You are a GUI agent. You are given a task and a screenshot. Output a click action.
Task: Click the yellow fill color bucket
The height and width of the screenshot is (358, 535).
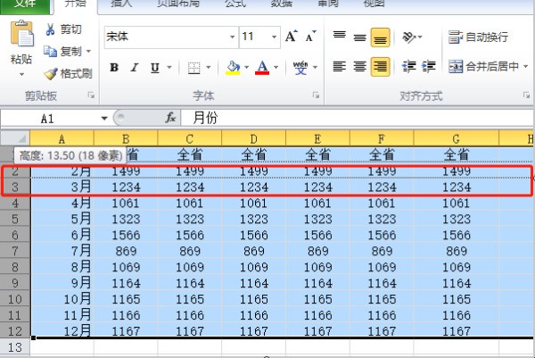coord(233,67)
